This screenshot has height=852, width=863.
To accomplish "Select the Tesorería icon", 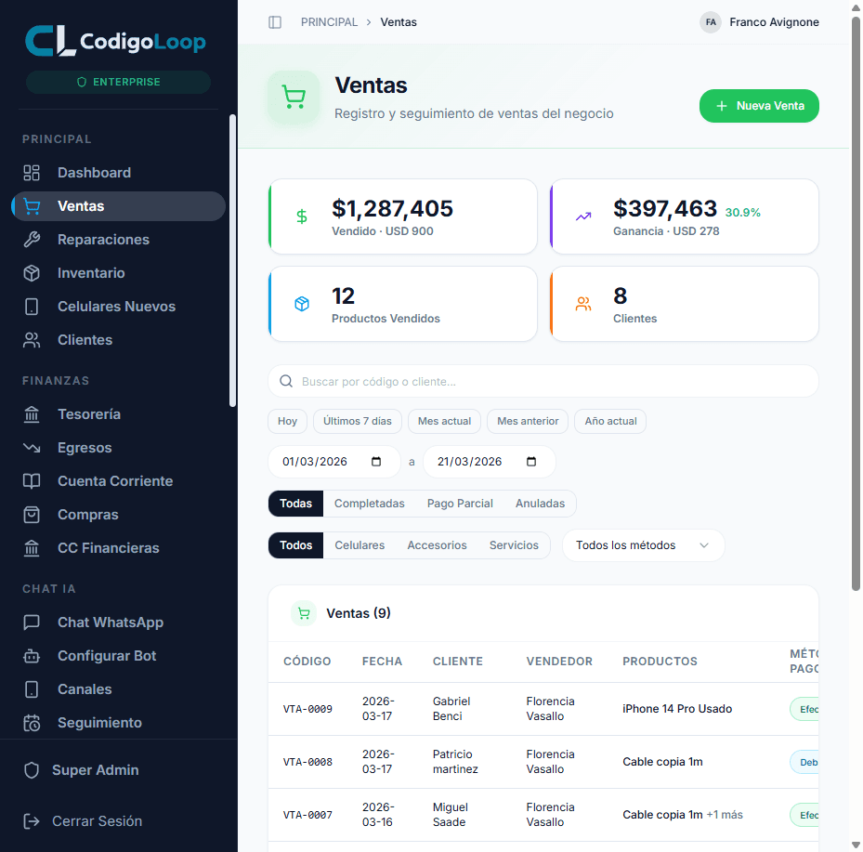I will 33,413.
